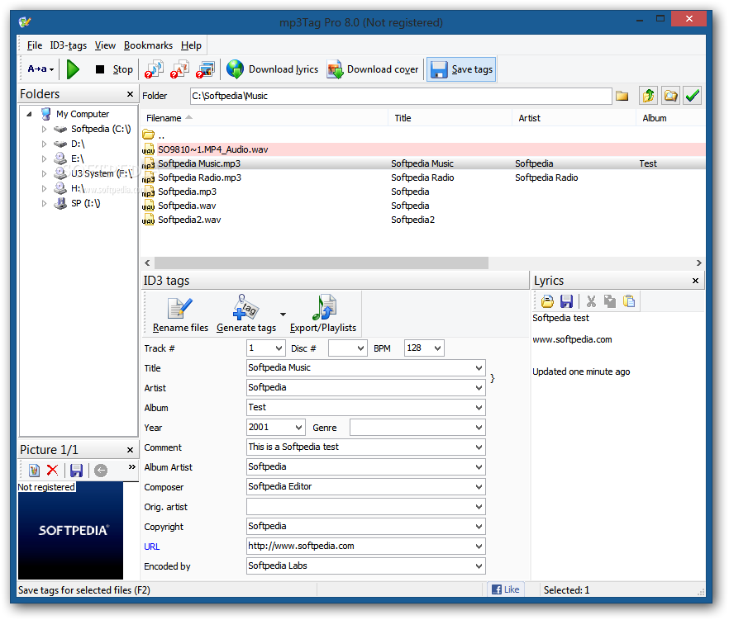The image size is (729, 620).
Task: Click the go up one folder icon
Action: (648, 96)
